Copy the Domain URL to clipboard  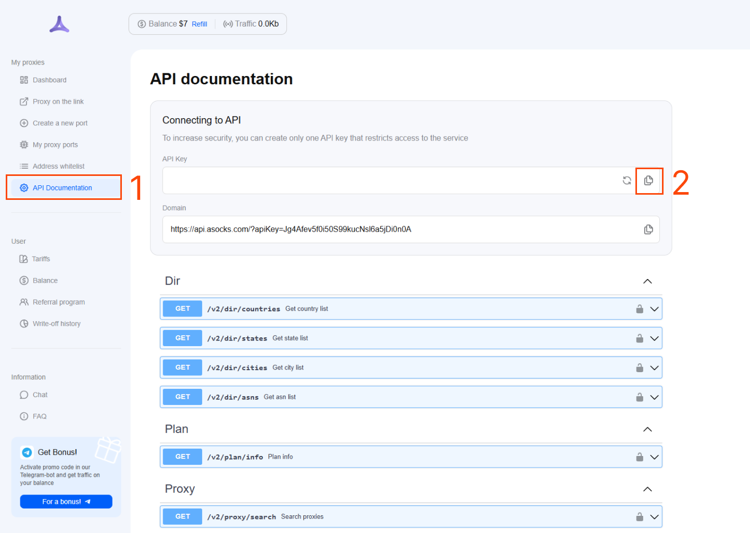click(648, 230)
